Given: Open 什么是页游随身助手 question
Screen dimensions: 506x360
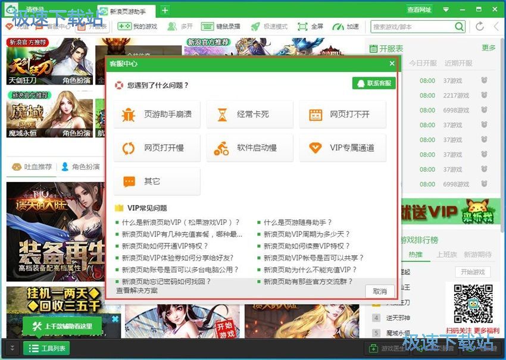Looking at the screenshot, I should click(298, 223).
